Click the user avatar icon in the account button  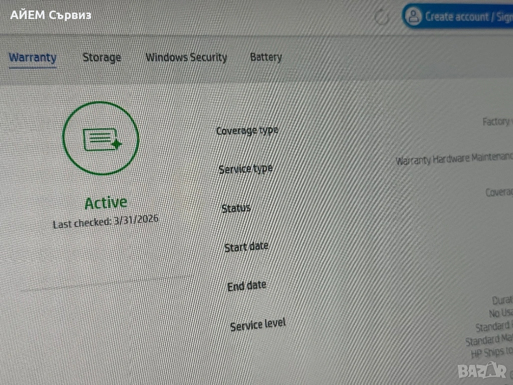tap(413, 17)
